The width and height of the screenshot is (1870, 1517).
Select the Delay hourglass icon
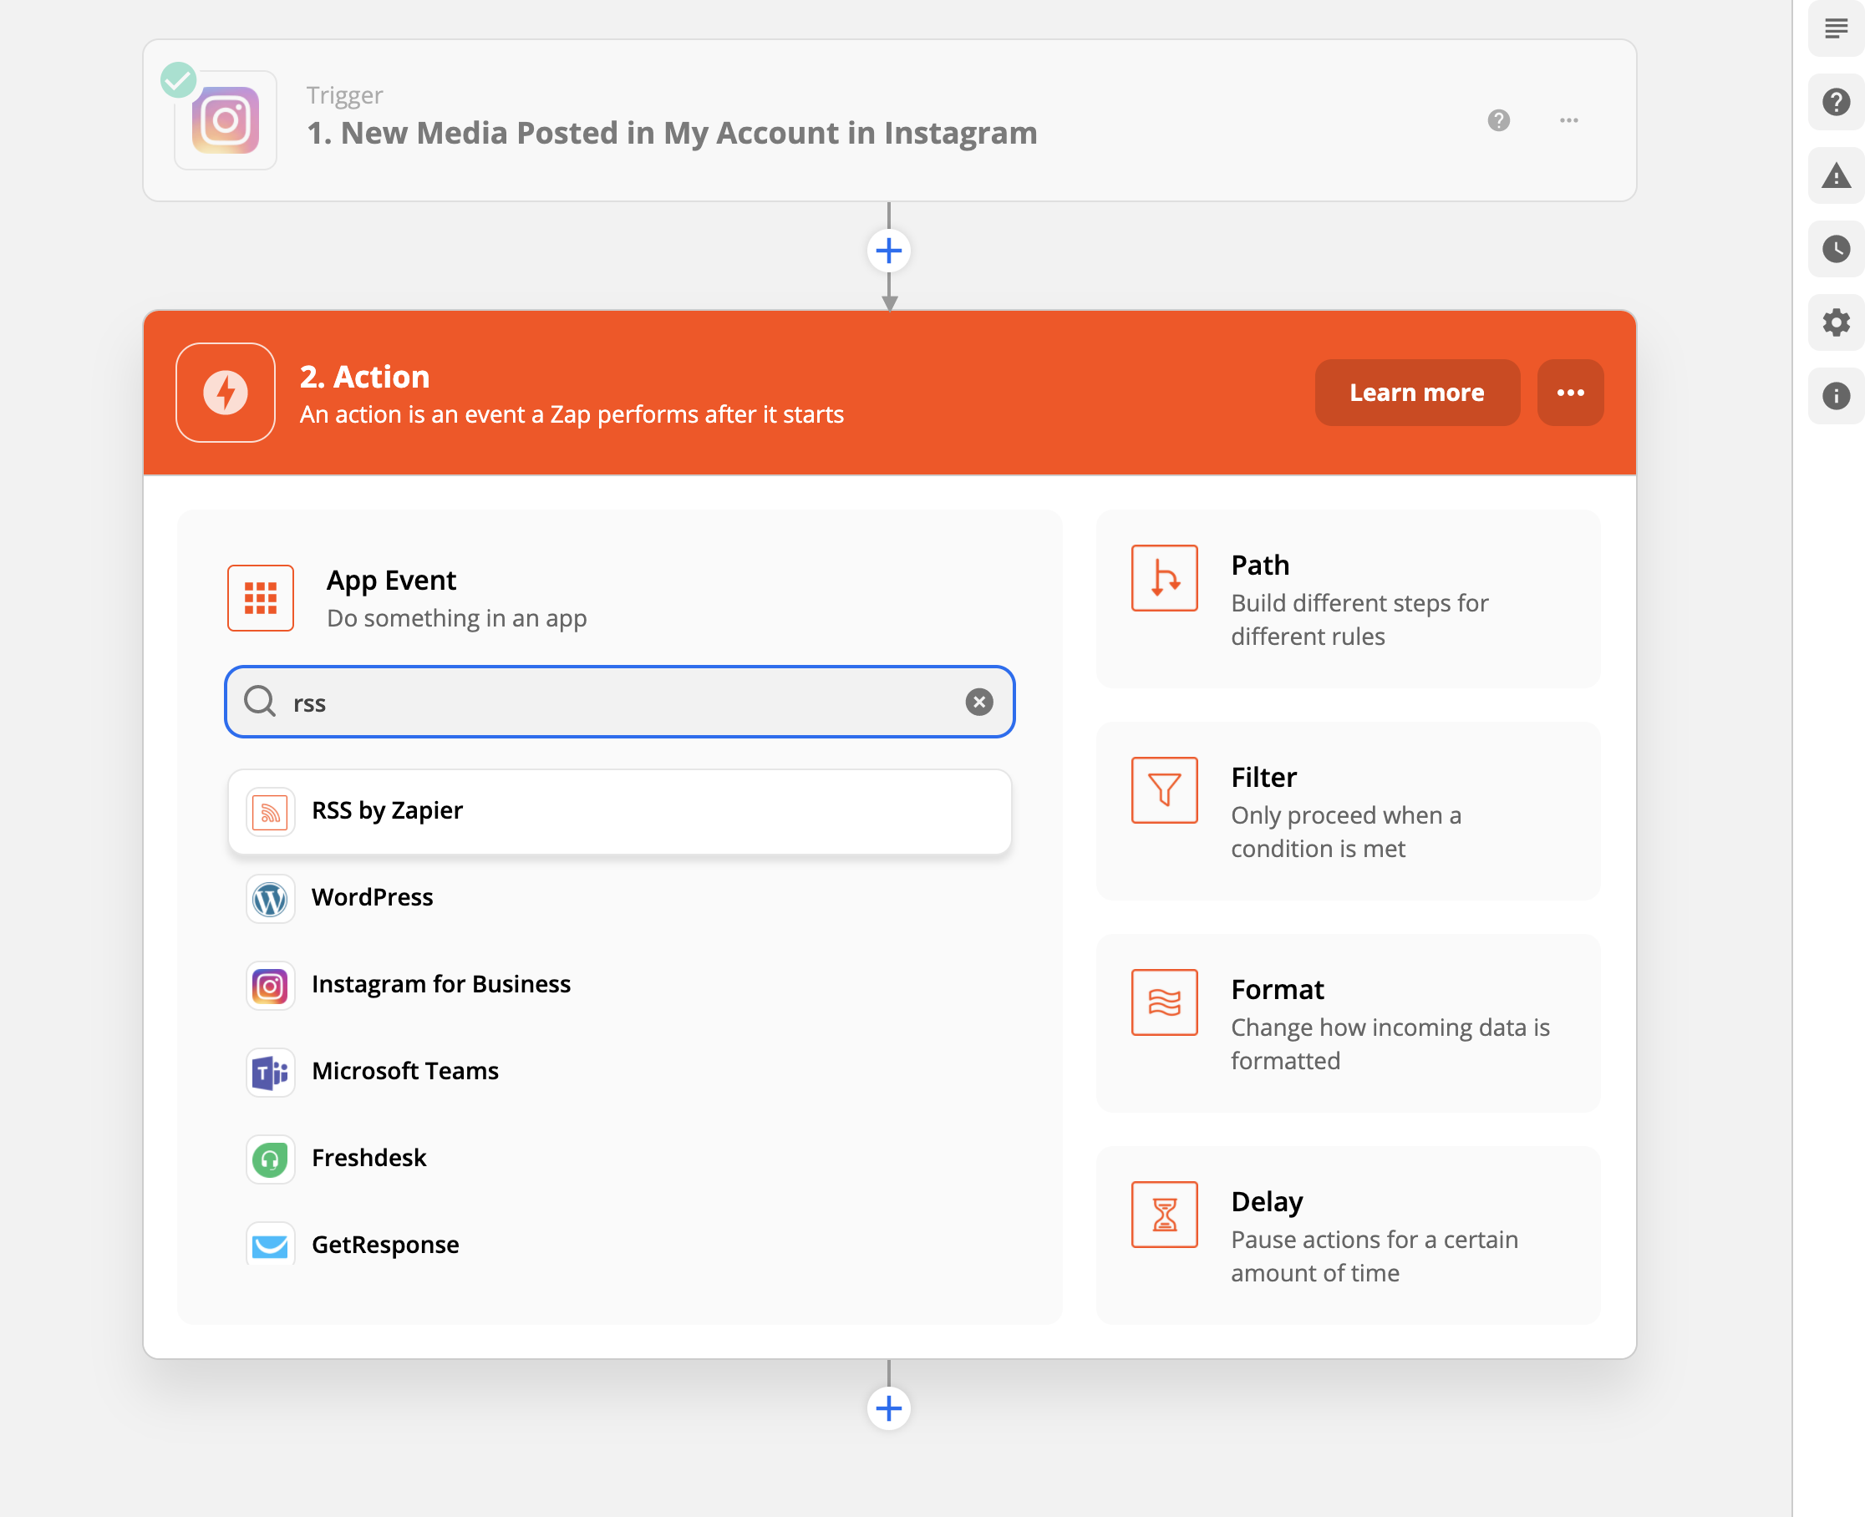[1164, 1215]
